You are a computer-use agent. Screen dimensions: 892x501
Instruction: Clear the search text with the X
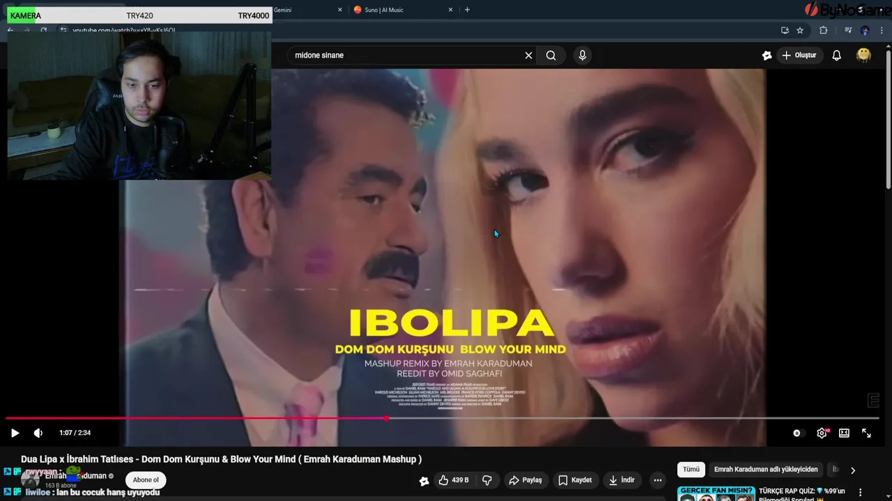click(x=528, y=55)
